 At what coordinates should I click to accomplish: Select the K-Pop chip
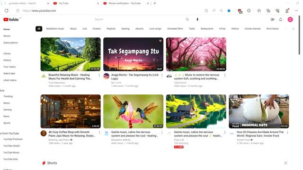click(x=222, y=29)
